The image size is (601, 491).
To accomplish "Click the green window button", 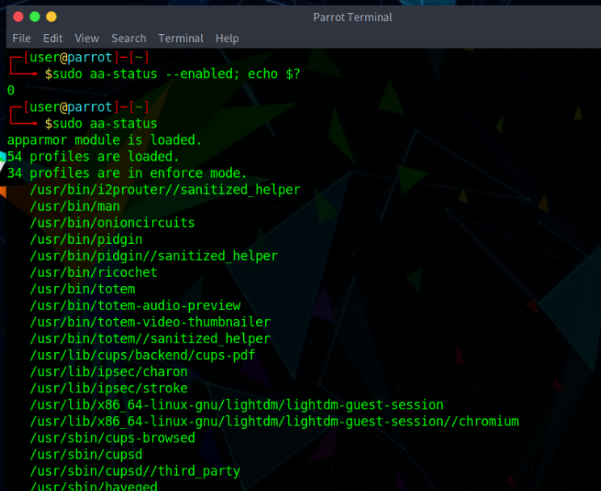I will (34, 16).
